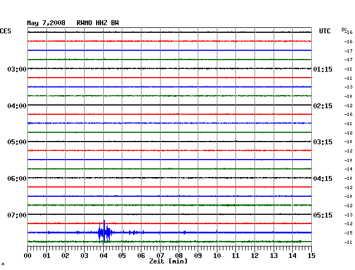355x270 pixels.
Task: Click the "02:15" UTC time label
Action: [323, 106]
